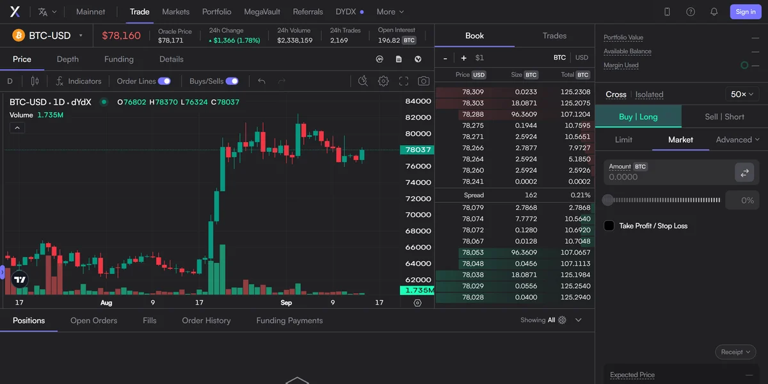Open positions view settings gear icon

tap(562, 320)
